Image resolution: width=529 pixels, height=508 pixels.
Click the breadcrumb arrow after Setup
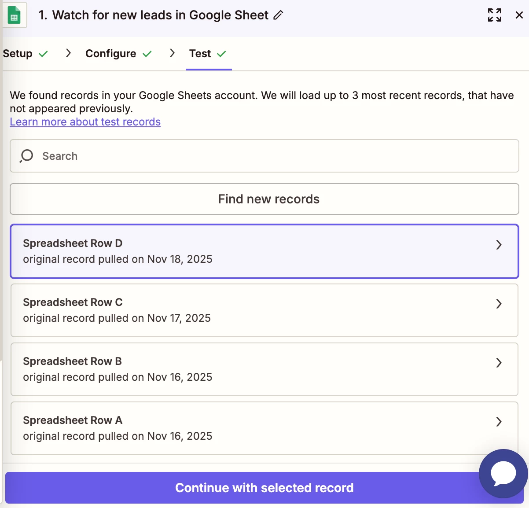point(68,53)
